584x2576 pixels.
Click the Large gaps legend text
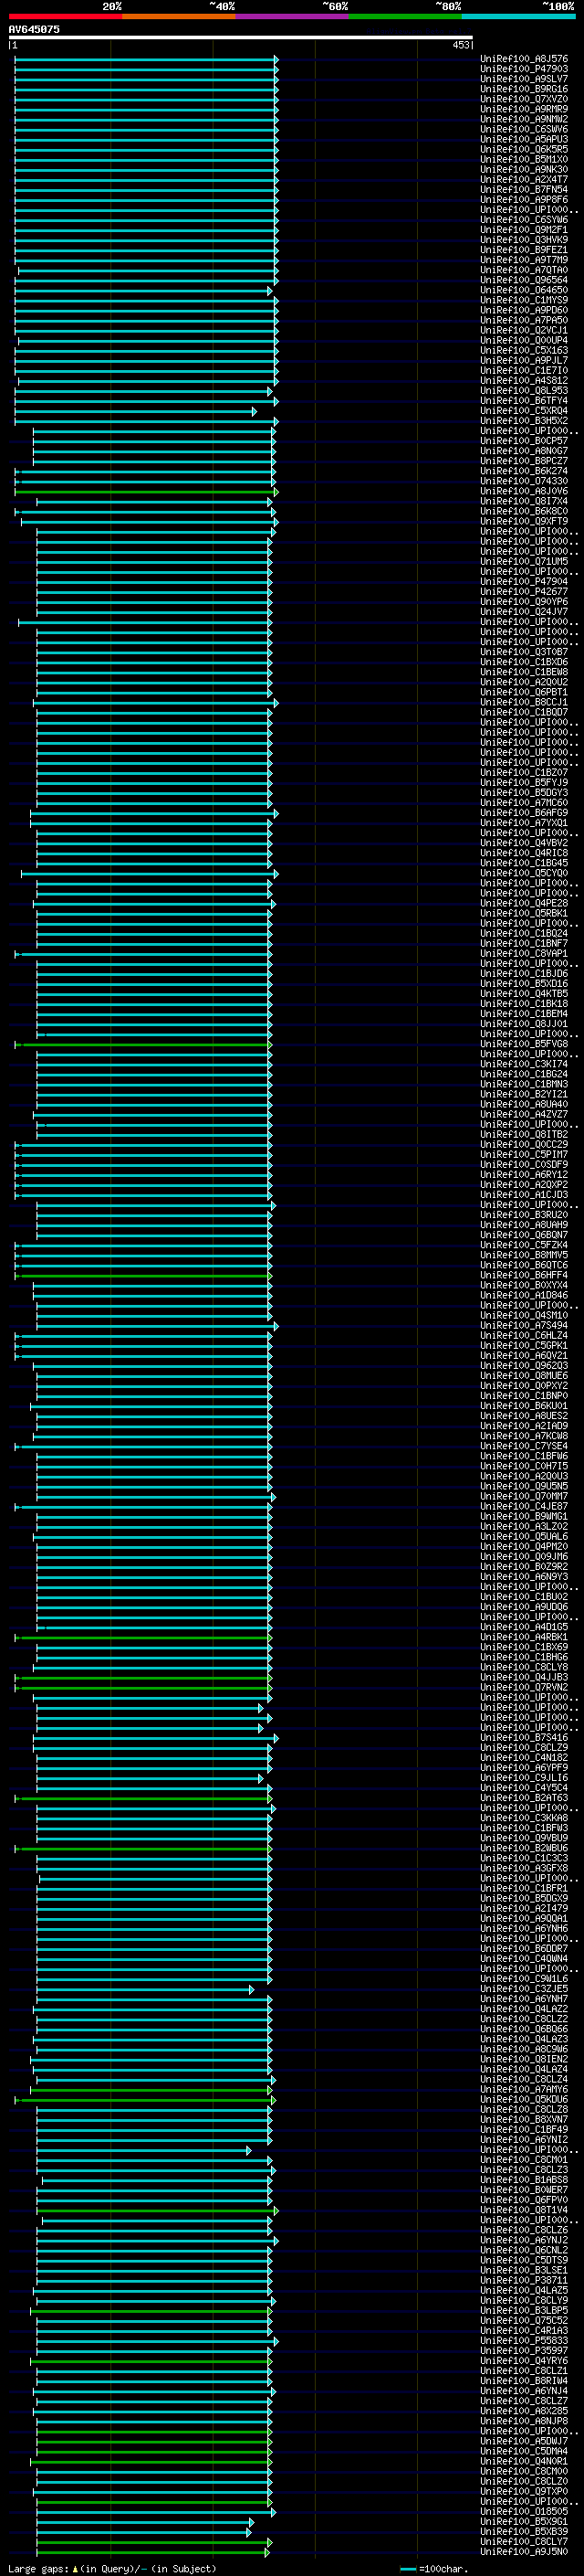pos(112,2569)
